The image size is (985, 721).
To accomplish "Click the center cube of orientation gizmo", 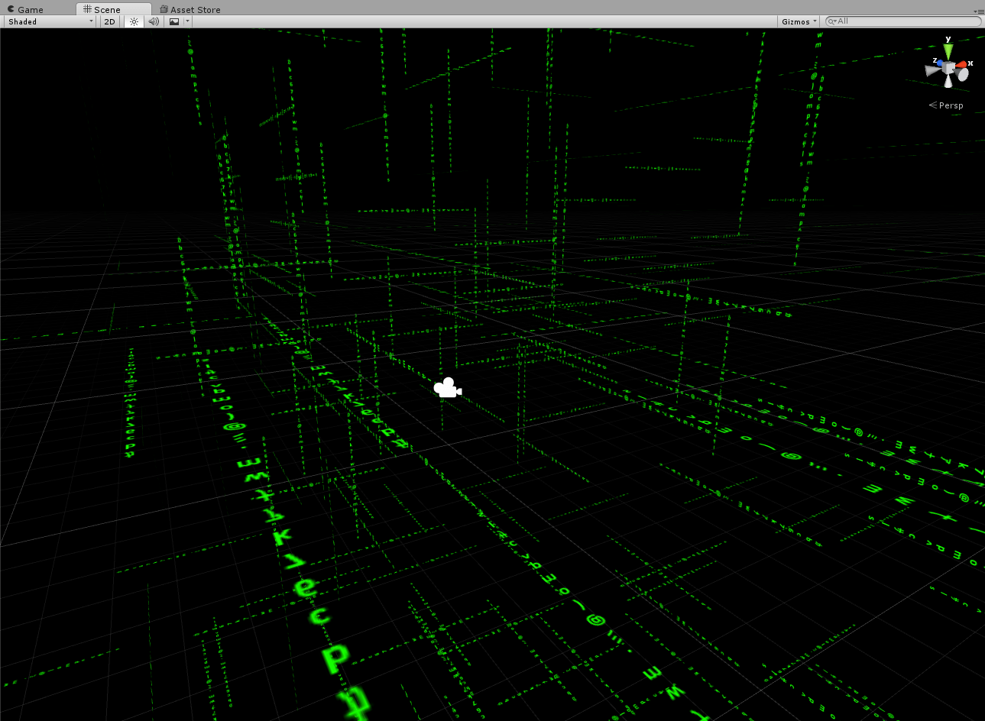I will pos(948,68).
